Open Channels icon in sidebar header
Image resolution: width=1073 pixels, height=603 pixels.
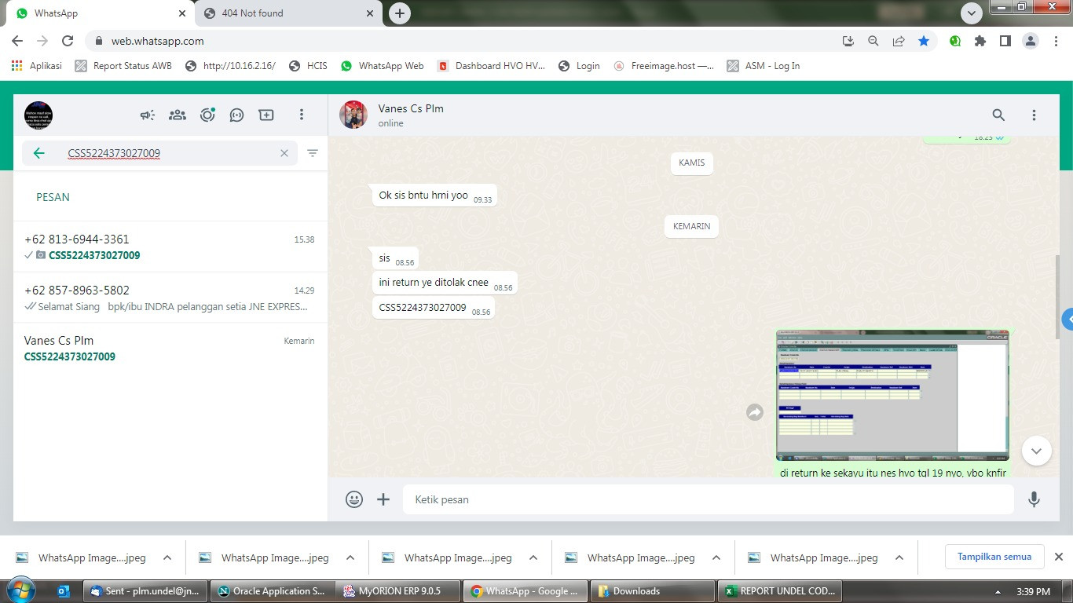pos(236,115)
